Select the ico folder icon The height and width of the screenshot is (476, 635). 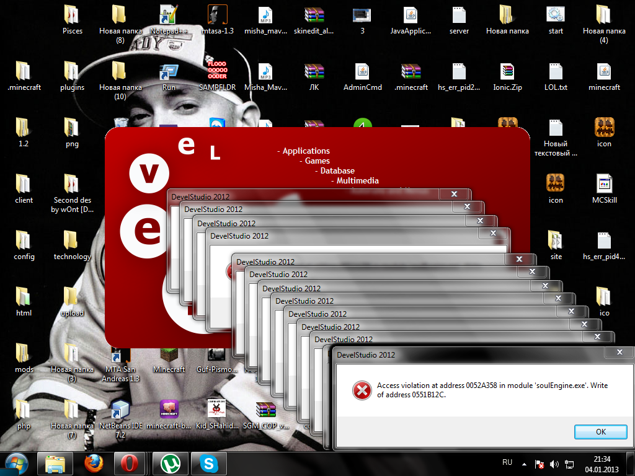point(604,302)
